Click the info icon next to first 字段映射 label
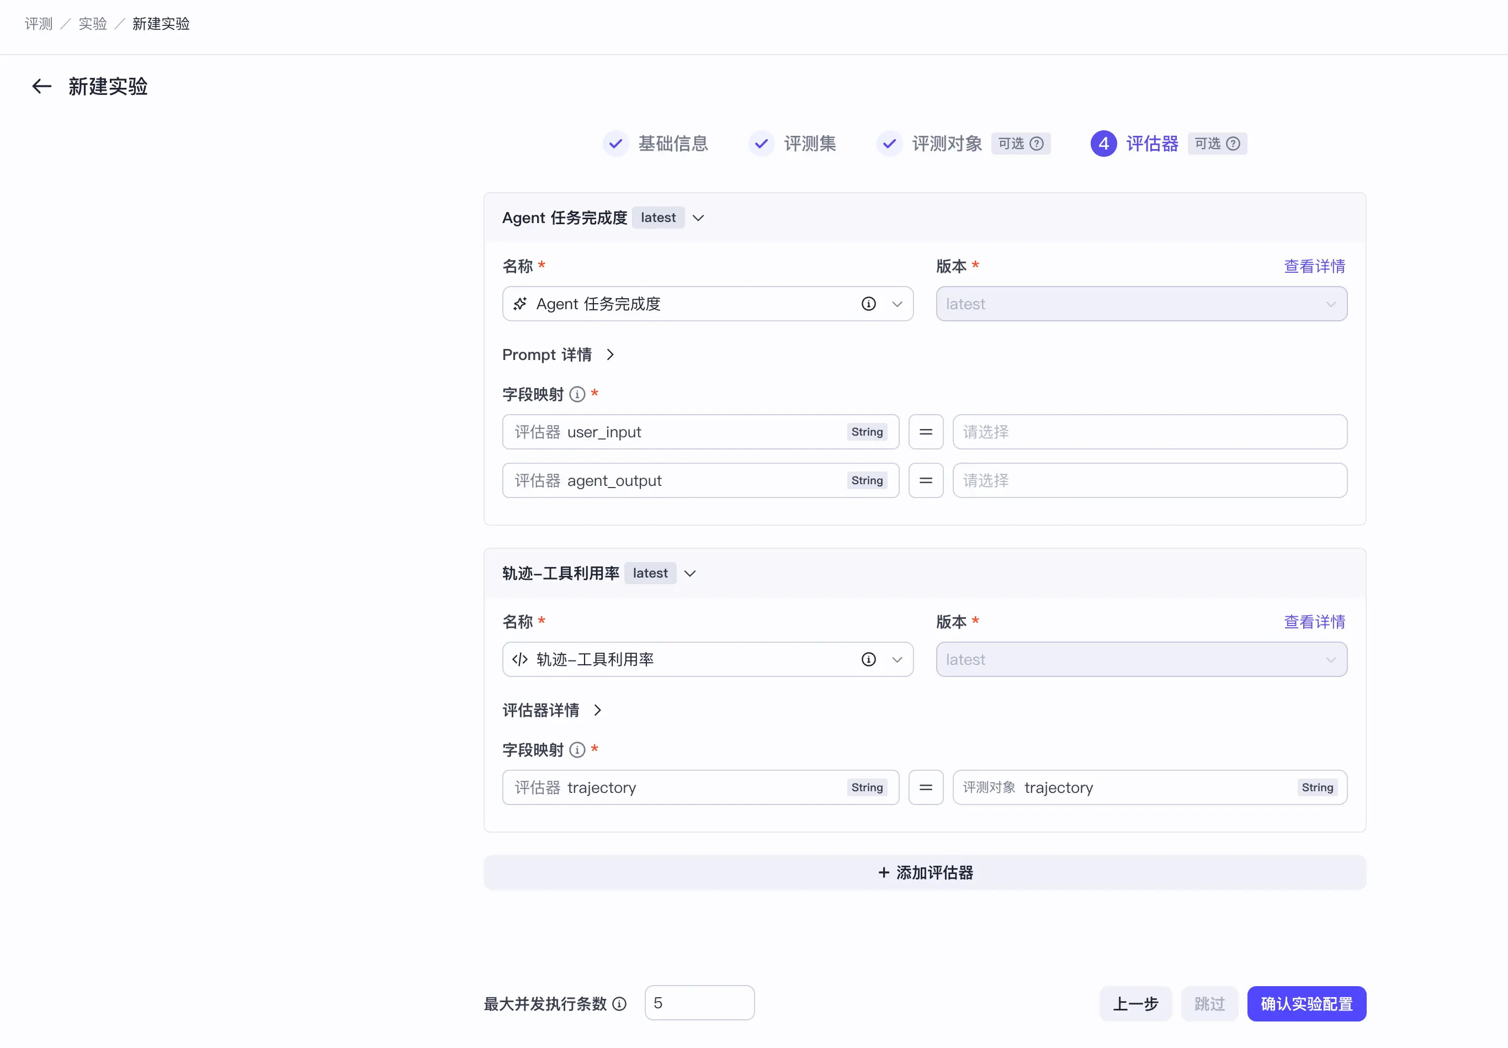 pyautogui.click(x=577, y=394)
